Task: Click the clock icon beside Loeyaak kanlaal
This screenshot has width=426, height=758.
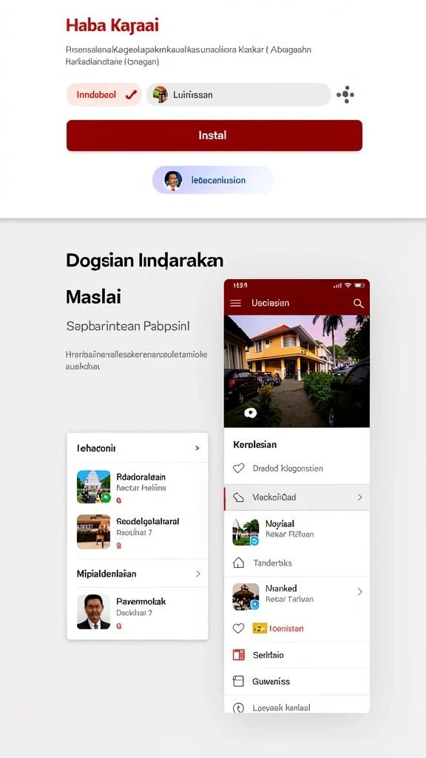Action: tap(239, 708)
